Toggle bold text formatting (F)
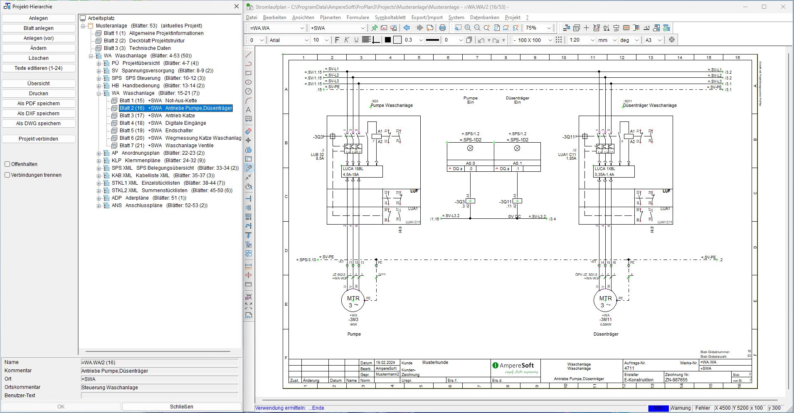 [337, 40]
